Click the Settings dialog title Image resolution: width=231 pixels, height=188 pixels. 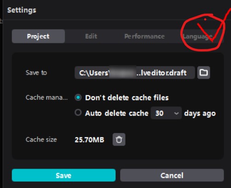pyautogui.click(x=22, y=10)
